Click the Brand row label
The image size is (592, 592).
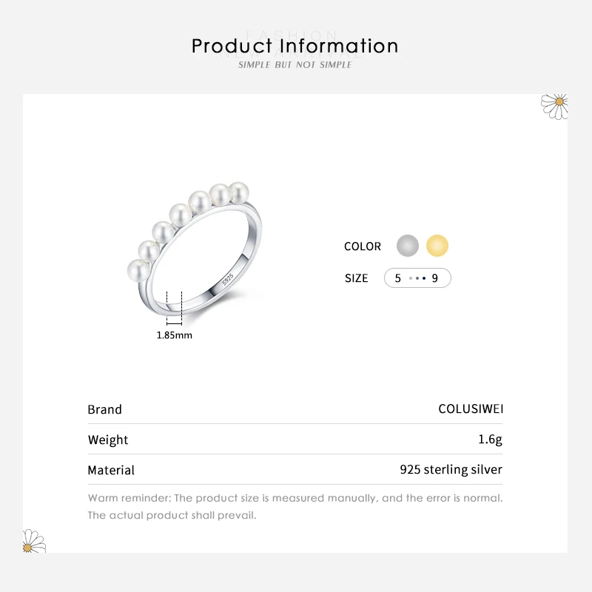coord(104,409)
